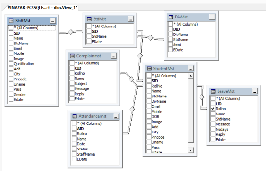Check Email column in StaffMst

(11, 48)
